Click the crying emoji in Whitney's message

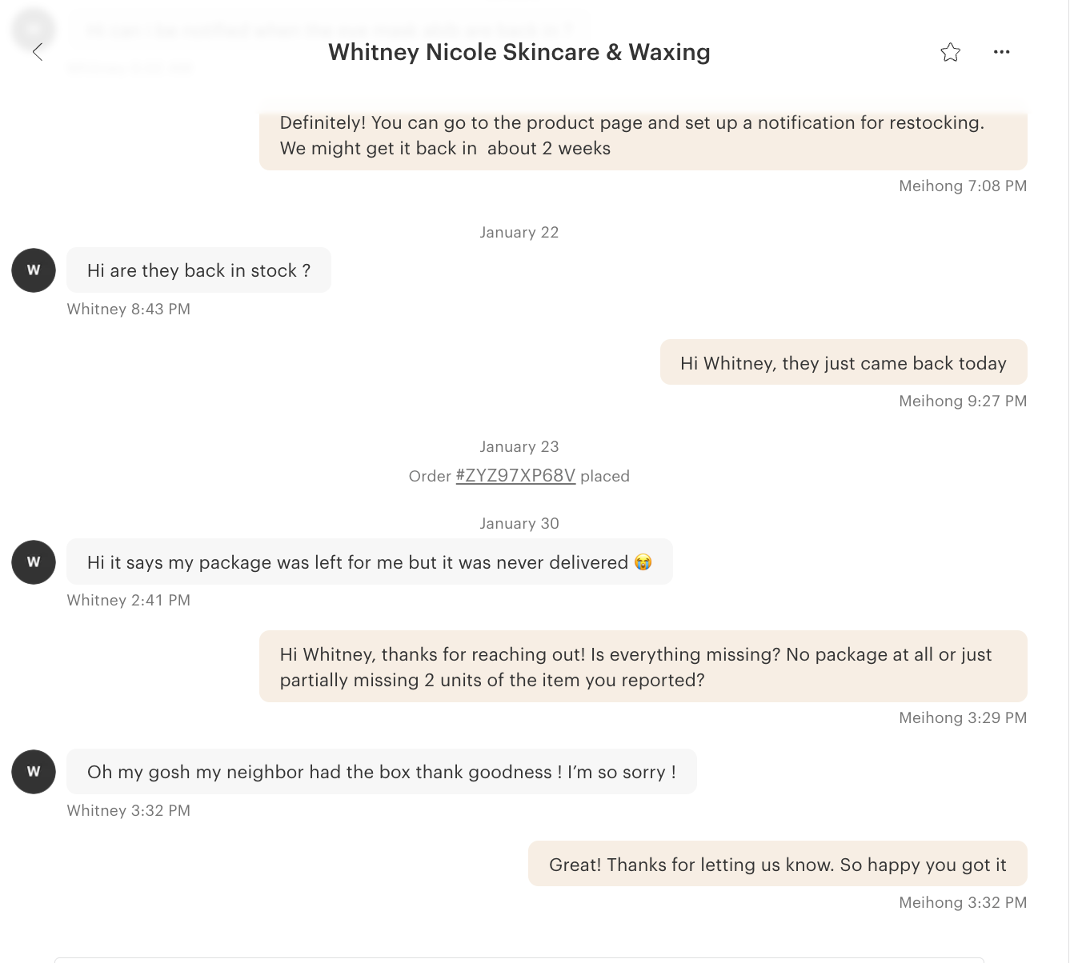643,563
